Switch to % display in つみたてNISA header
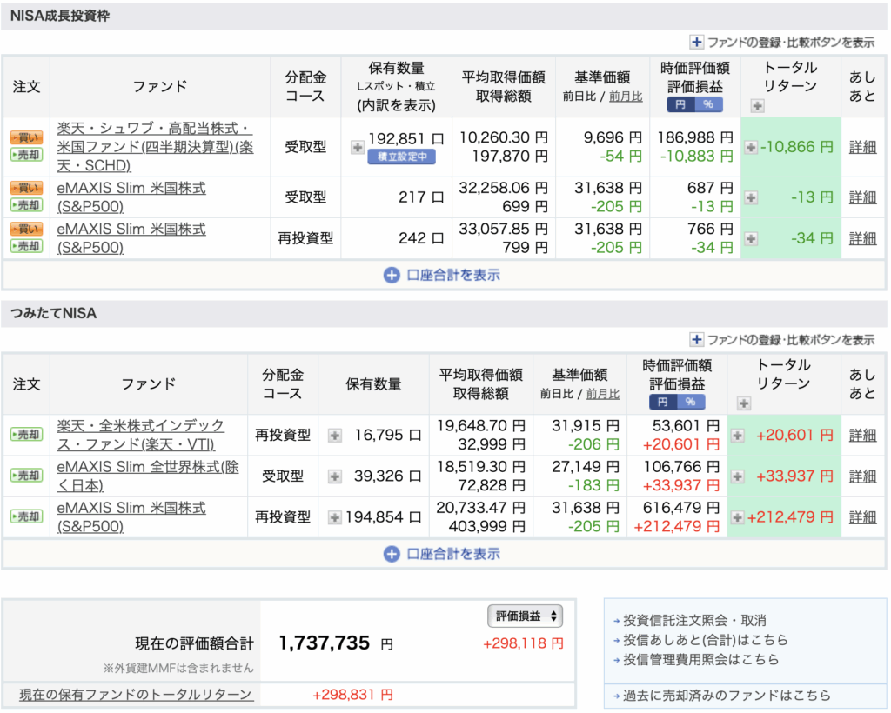Image resolution: width=891 pixels, height=713 pixels. coord(691,402)
